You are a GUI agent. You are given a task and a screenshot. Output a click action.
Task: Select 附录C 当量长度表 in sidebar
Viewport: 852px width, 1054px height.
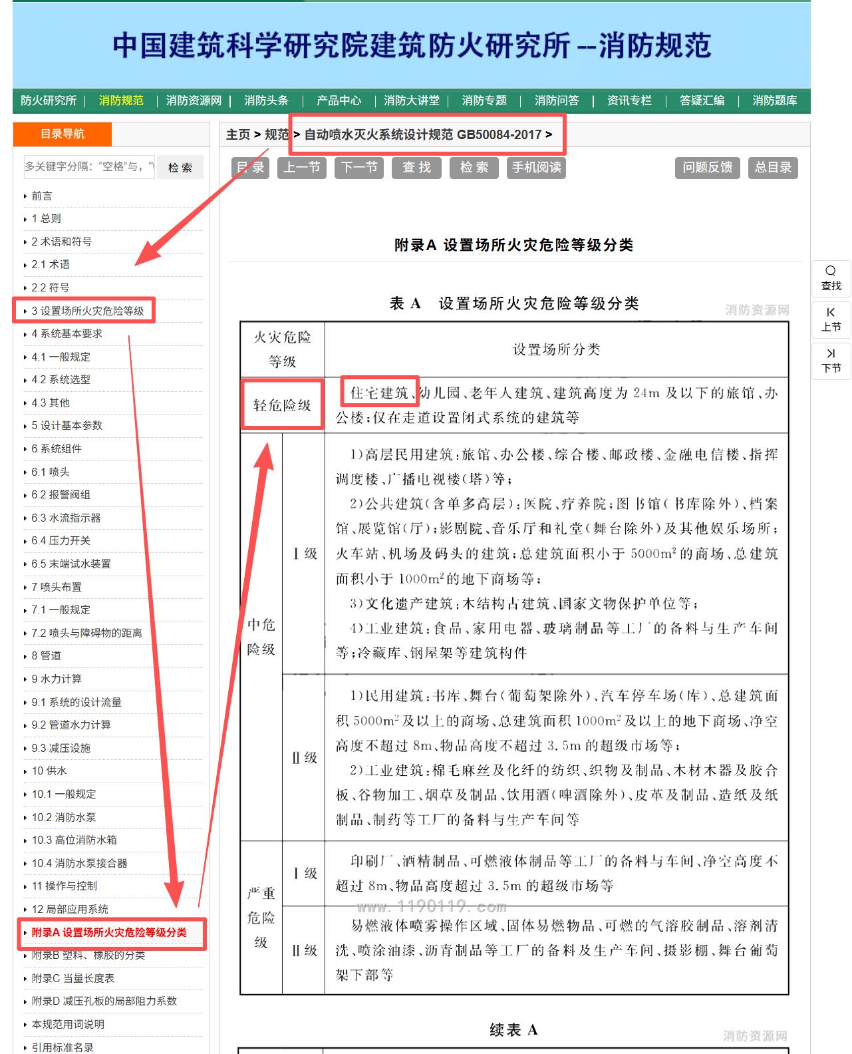coord(73,978)
